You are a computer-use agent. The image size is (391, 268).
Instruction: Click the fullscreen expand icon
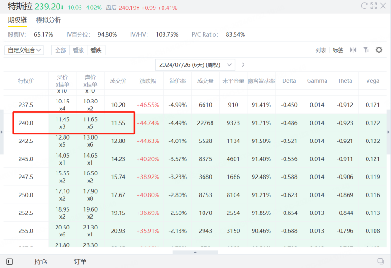374,6
